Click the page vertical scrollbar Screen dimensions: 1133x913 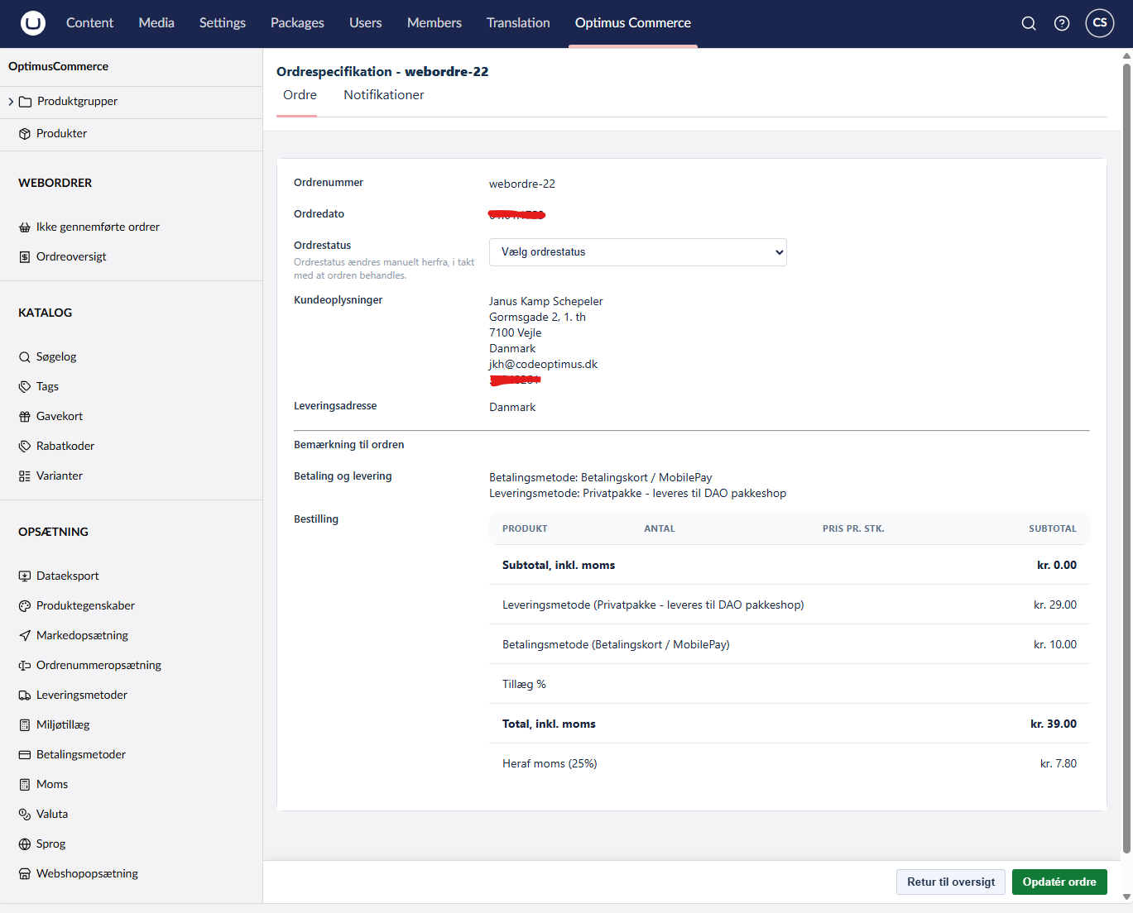pos(1126,457)
